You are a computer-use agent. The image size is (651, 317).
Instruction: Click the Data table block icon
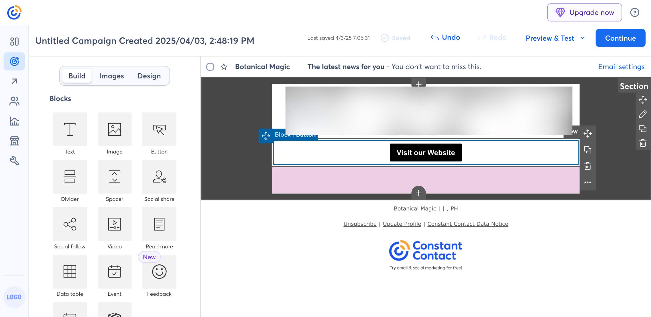pyautogui.click(x=70, y=272)
